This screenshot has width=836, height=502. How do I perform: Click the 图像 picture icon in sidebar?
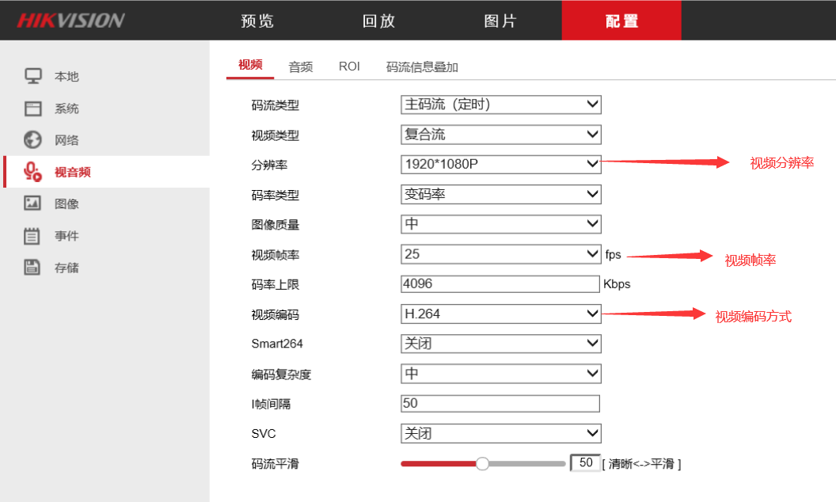click(x=32, y=203)
